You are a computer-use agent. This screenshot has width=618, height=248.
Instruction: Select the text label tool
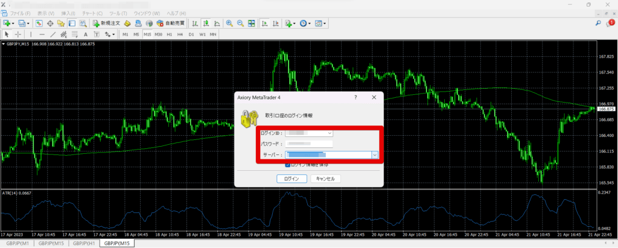coord(86,34)
